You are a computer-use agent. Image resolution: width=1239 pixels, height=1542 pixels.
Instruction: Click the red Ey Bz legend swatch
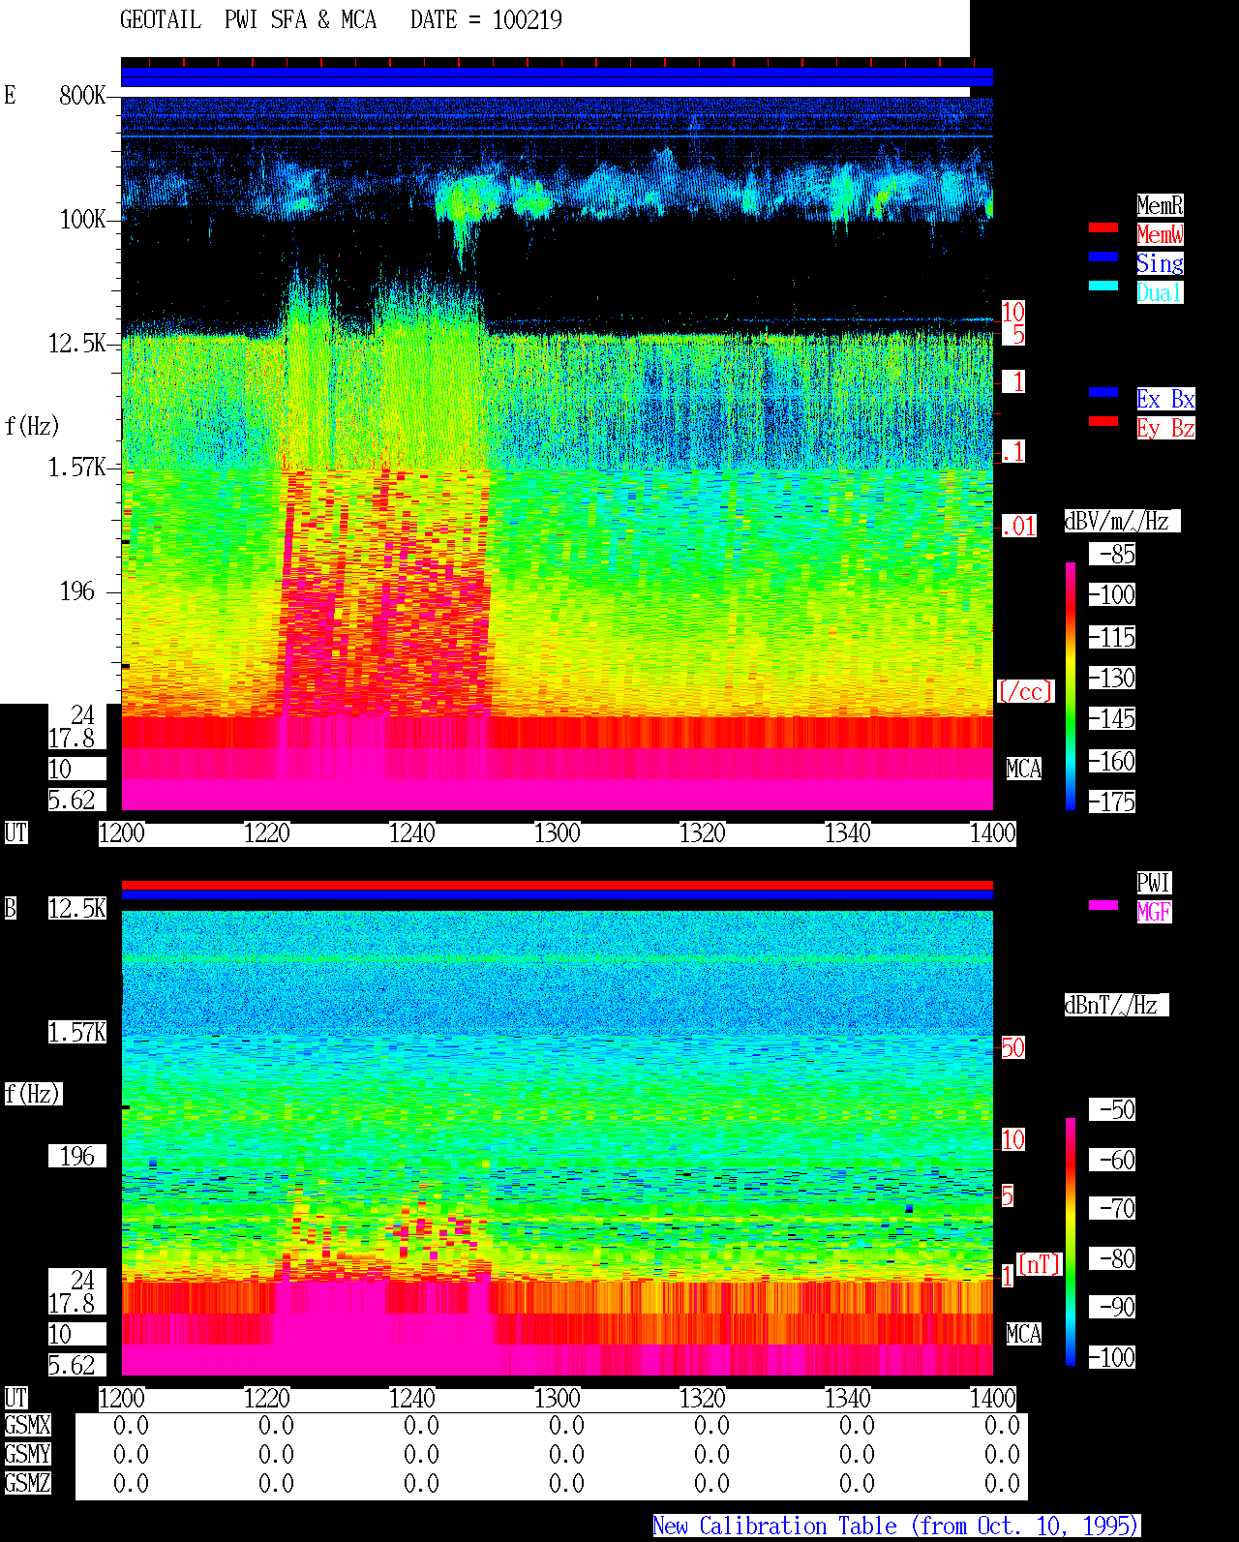pyautogui.click(x=1103, y=421)
